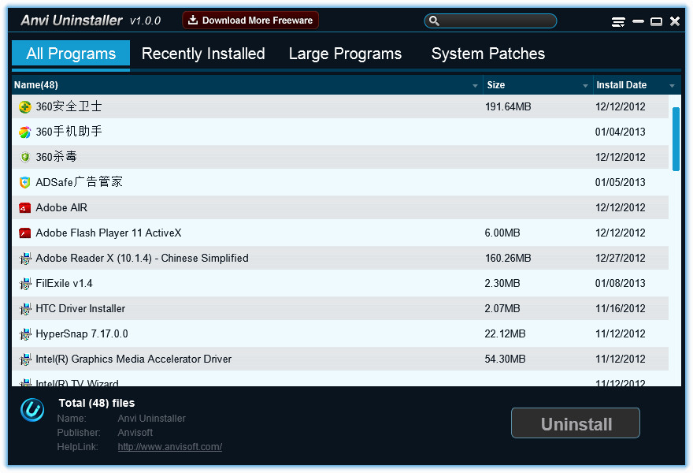Screen dimensions: 693x473
Task: Click the HyperSnap 7.17.0.0 icon
Action: [26, 333]
